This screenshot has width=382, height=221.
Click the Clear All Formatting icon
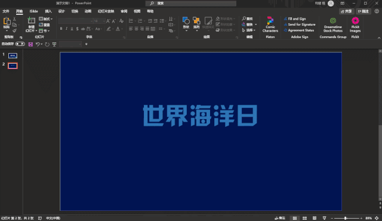point(121,21)
